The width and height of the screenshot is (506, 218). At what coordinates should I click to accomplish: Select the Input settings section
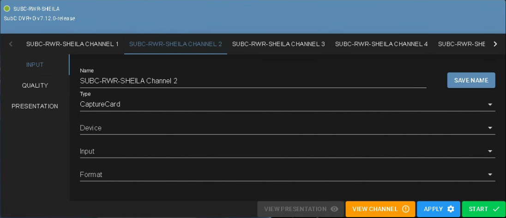point(35,65)
